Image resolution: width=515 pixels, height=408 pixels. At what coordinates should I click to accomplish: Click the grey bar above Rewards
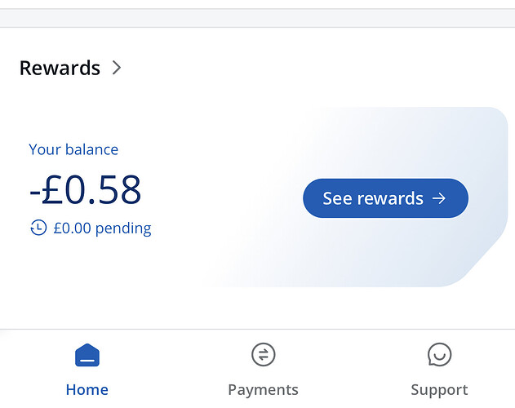[x=258, y=18]
